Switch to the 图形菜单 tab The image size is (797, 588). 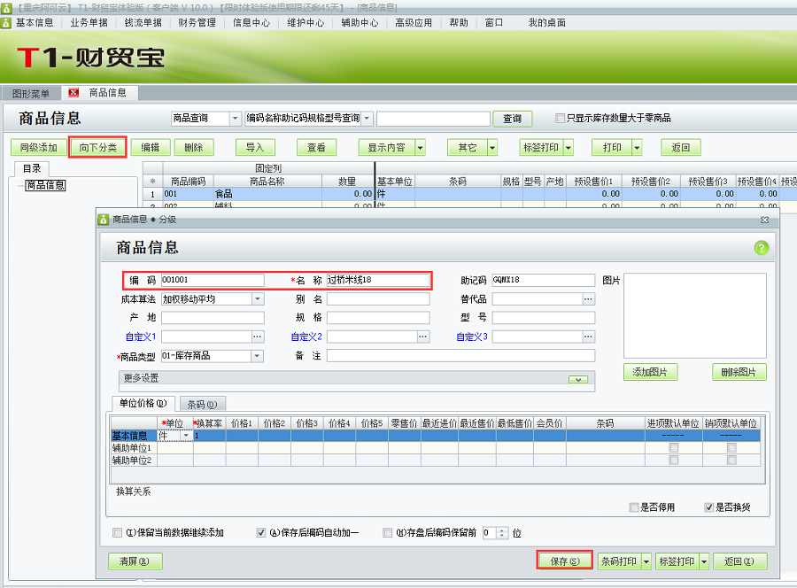(31, 94)
